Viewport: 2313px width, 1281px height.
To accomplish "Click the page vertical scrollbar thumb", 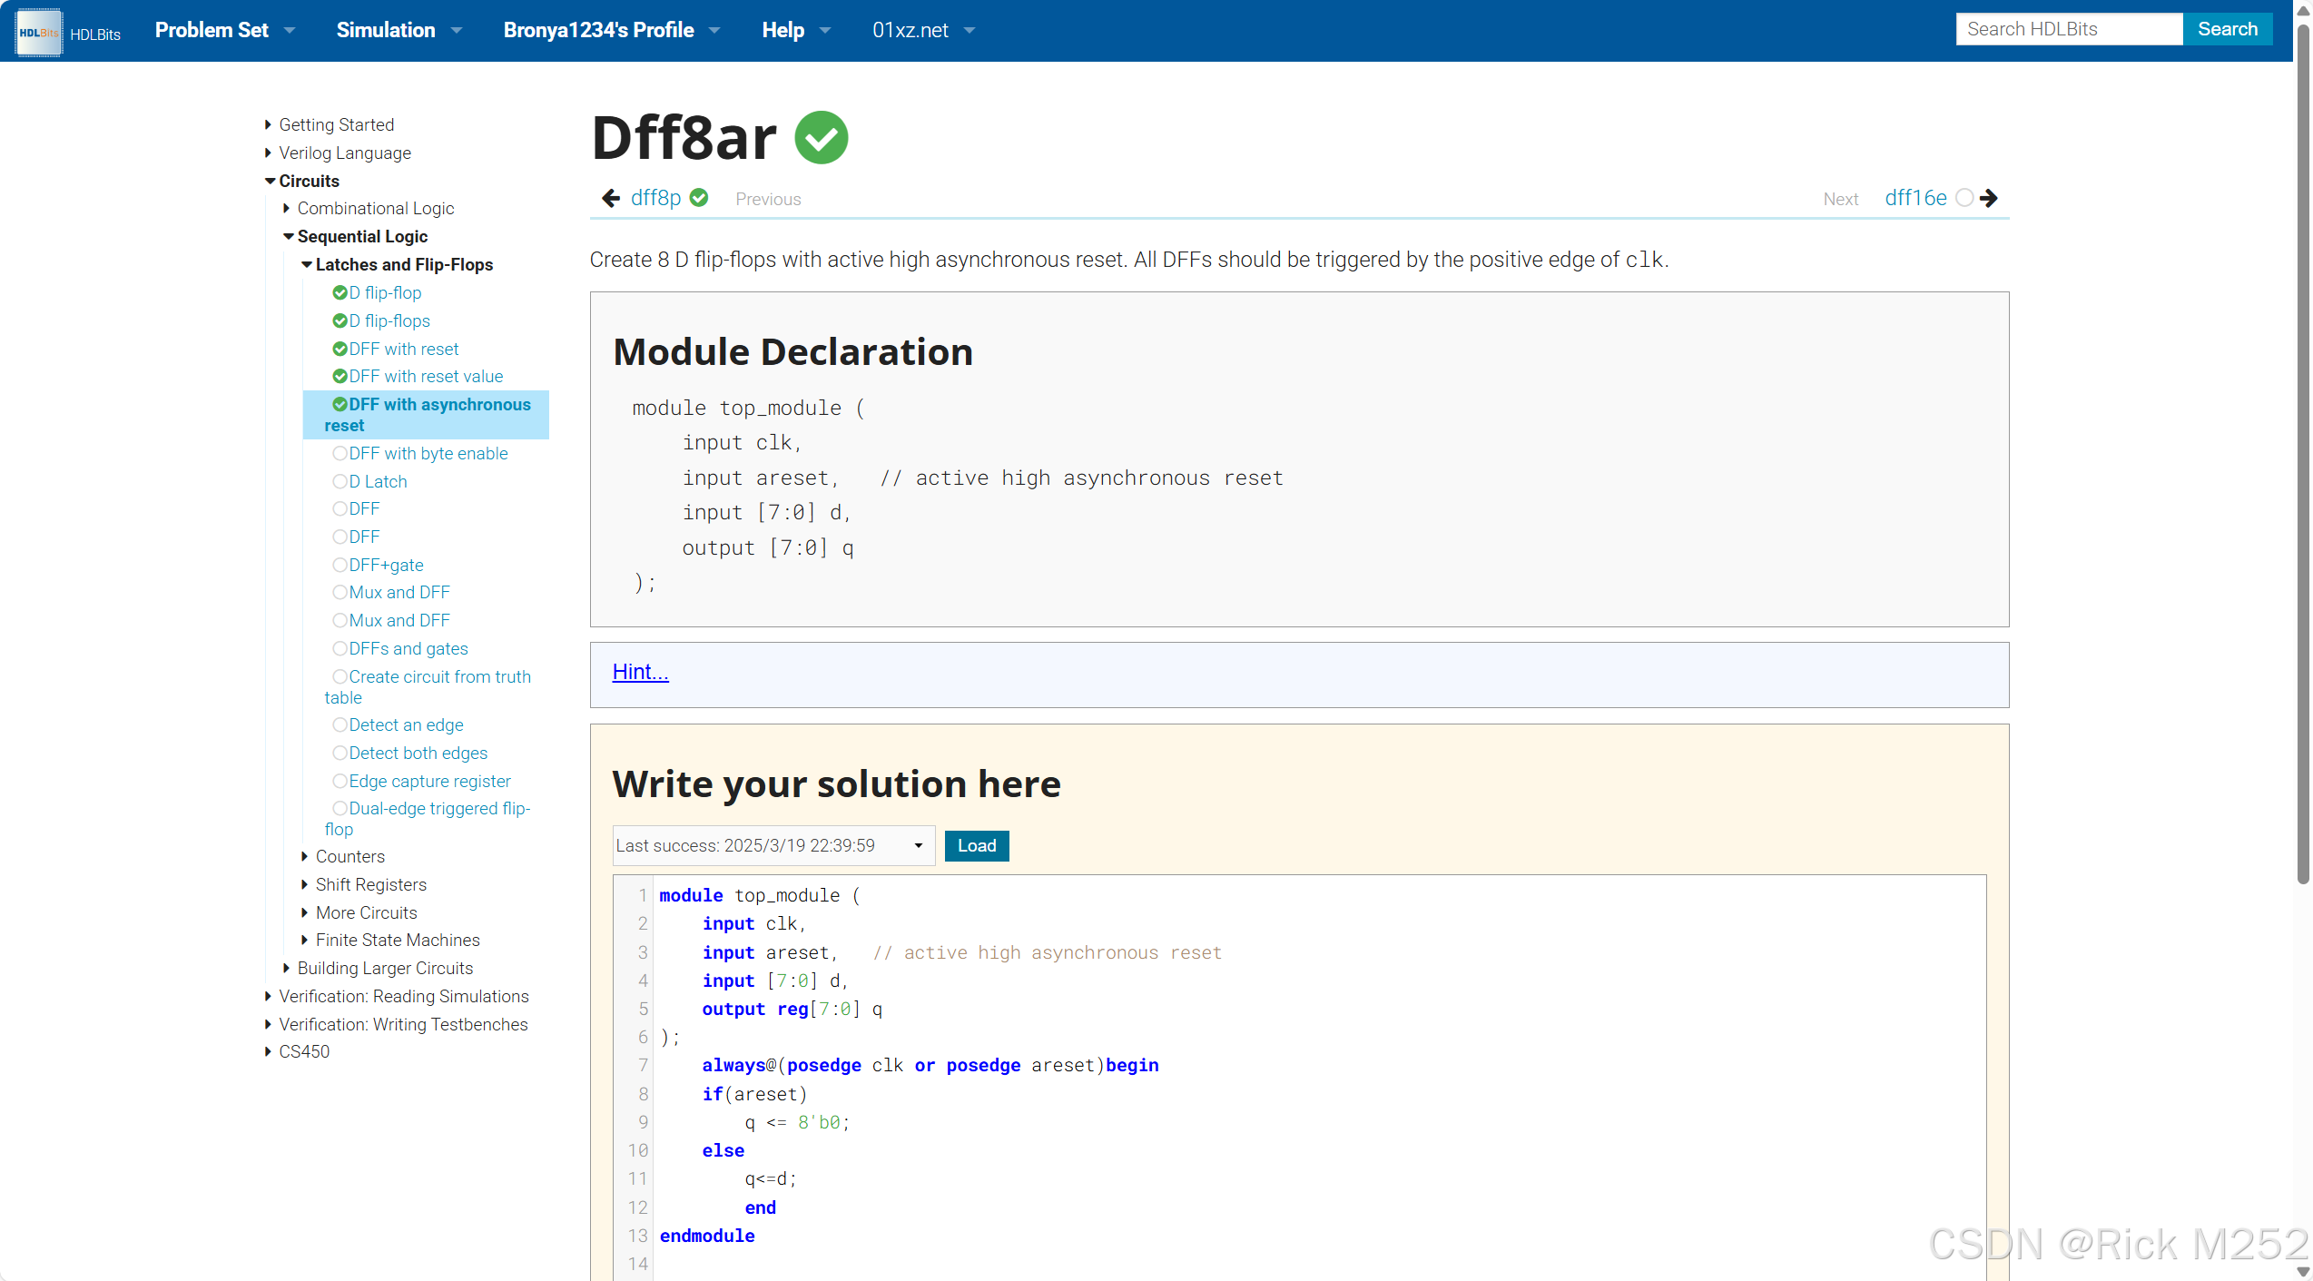I will tap(2302, 454).
